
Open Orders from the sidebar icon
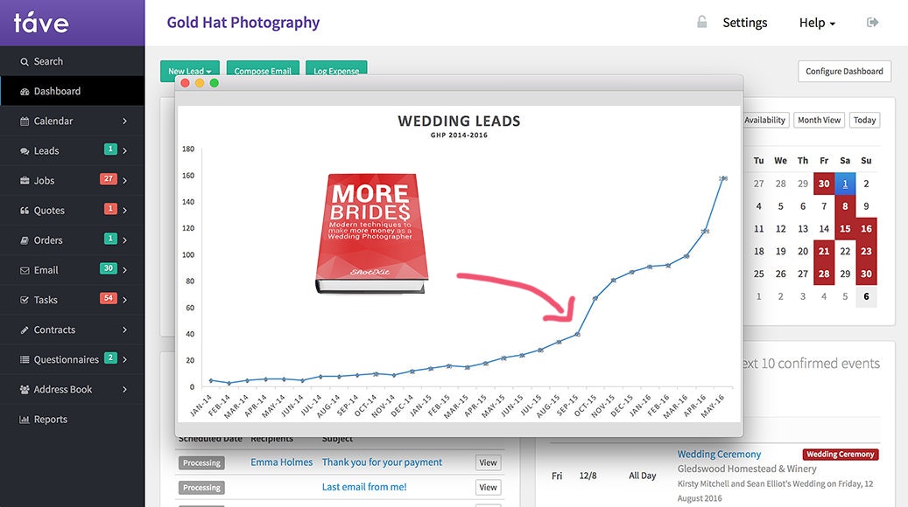pos(24,240)
